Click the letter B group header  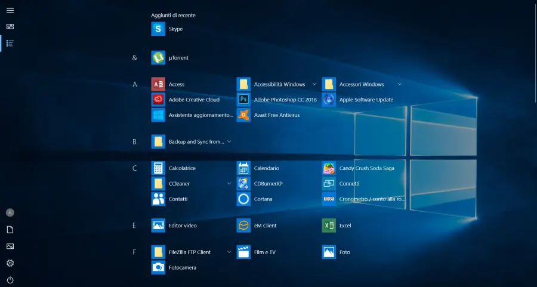coord(135,141)
